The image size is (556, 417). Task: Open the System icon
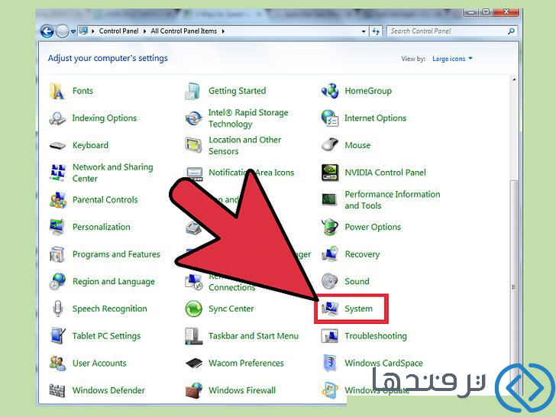coord(330,309)
